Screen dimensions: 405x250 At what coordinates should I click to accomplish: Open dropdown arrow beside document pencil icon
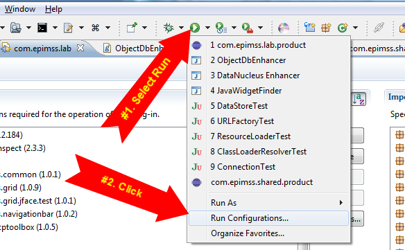tap(81, 28)
